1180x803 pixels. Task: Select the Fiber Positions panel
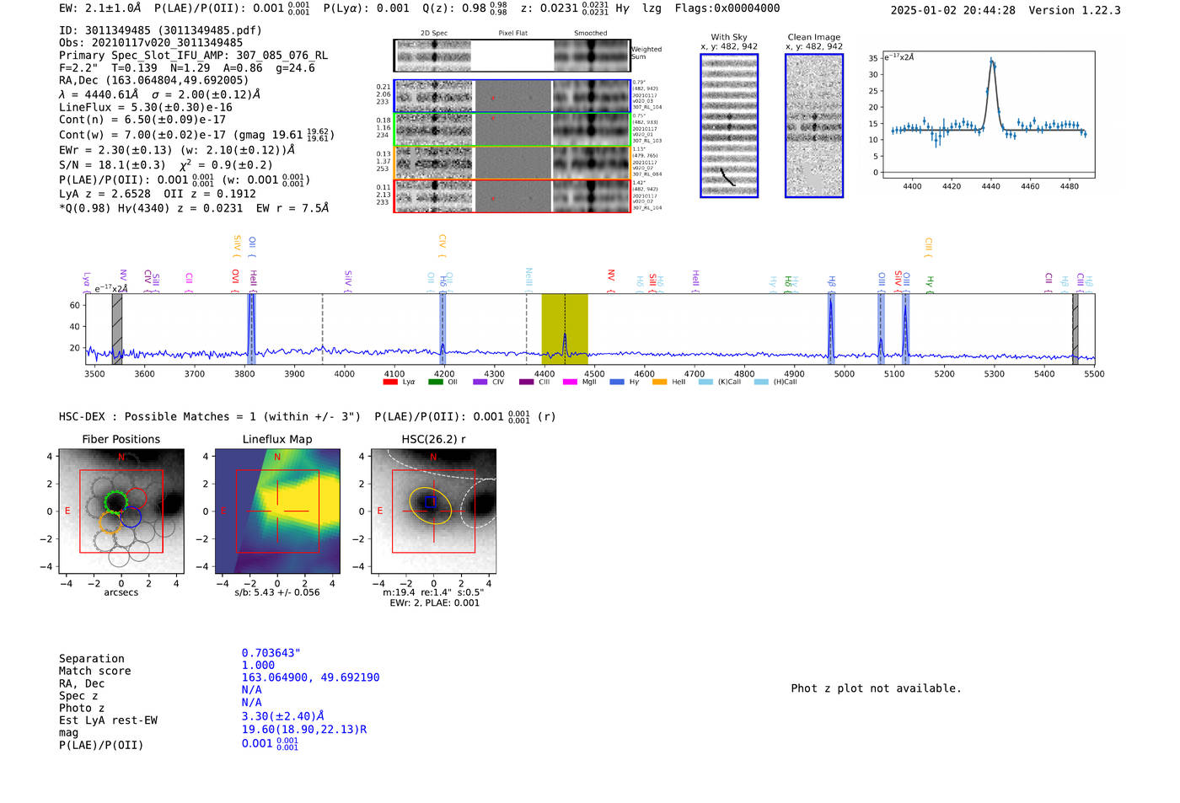[121, 511]
